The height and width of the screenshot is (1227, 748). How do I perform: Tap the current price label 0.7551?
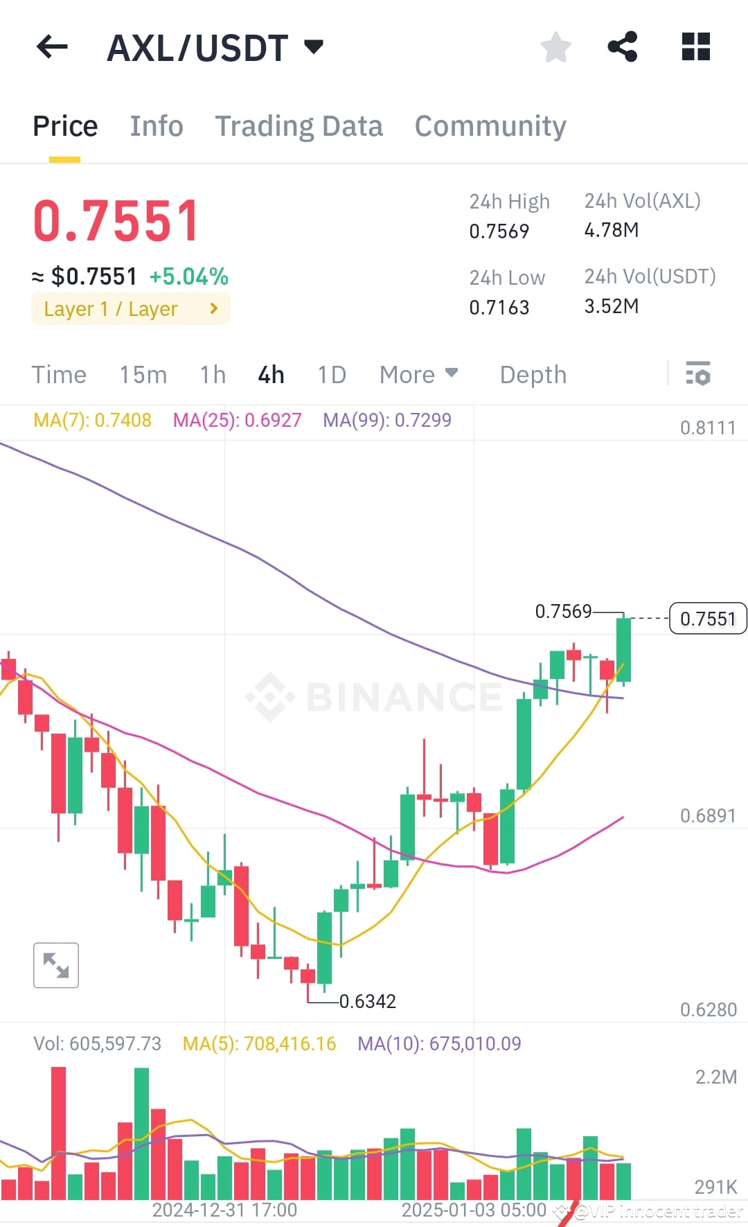tap(708, 619)
